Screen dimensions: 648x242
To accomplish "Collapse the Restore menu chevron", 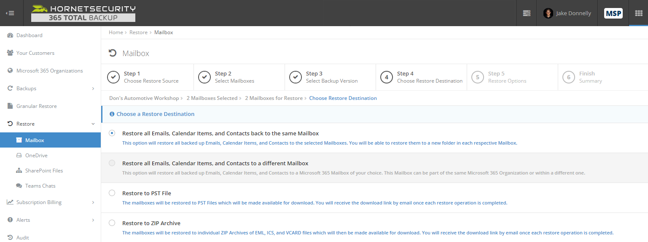I will [93, 124].
